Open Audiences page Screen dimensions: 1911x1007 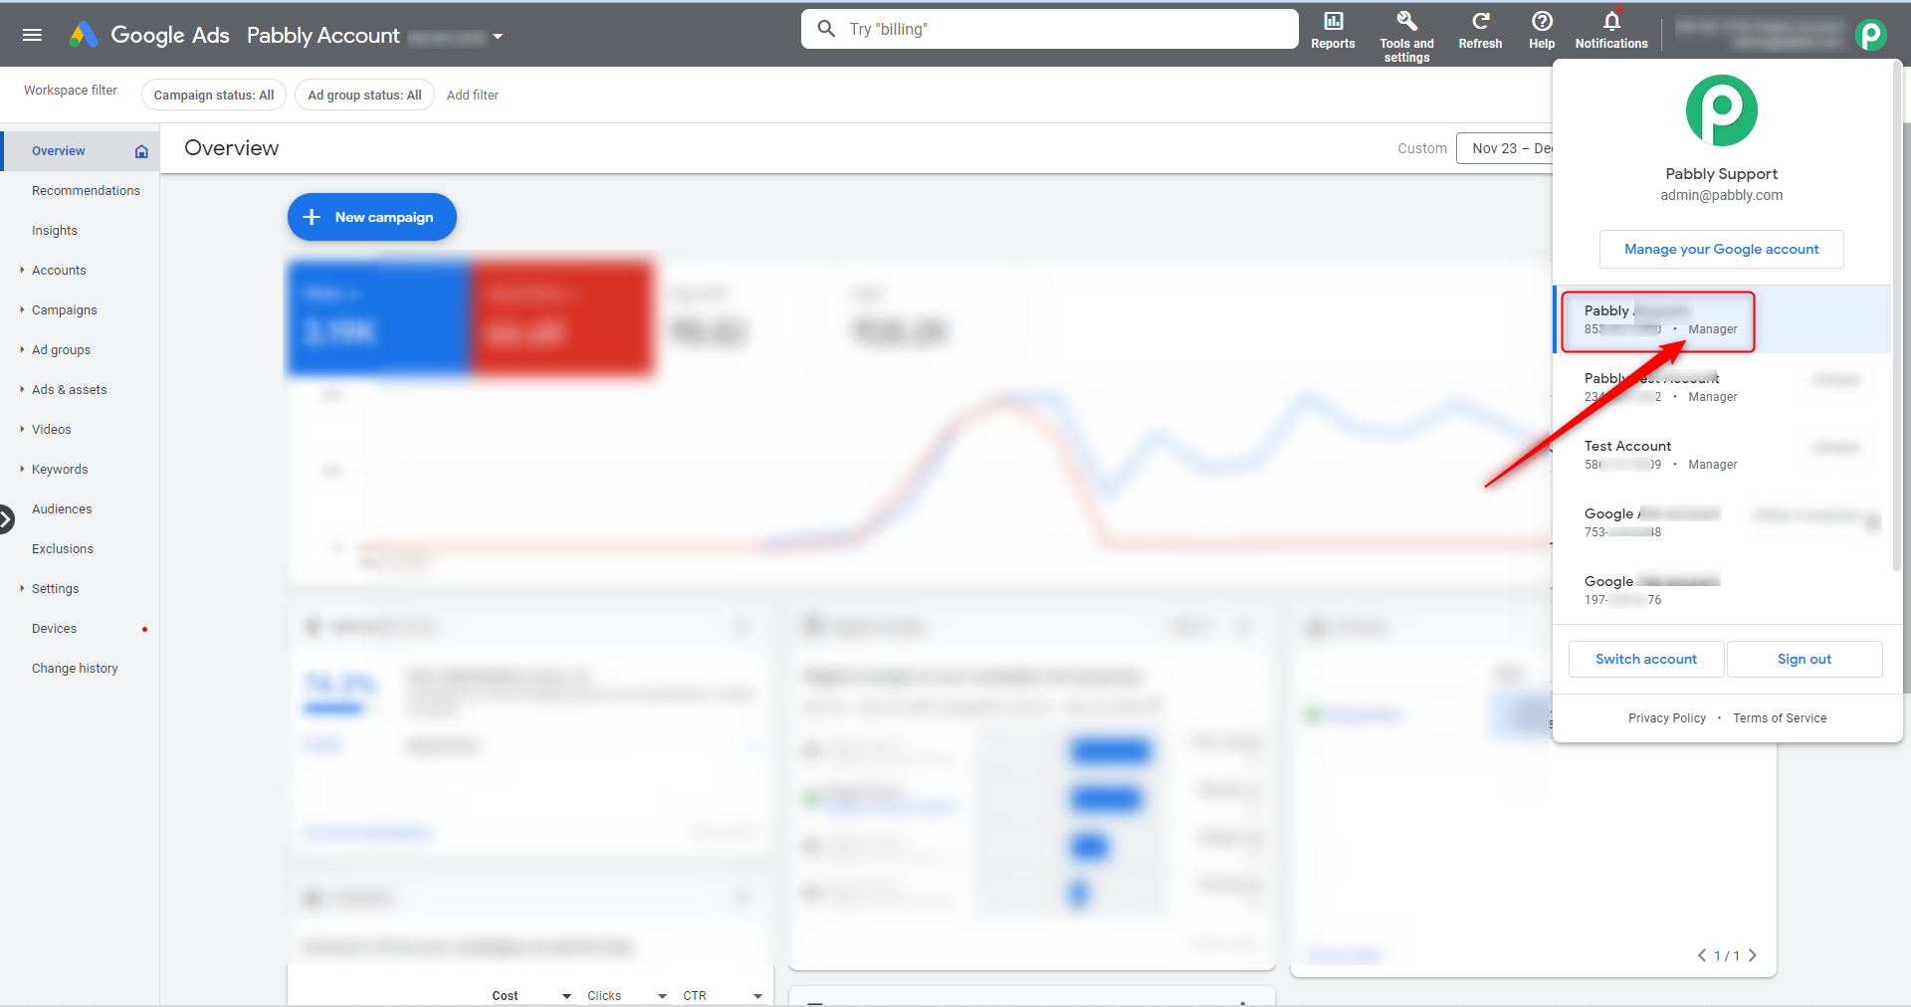click(x=62, y=509)
